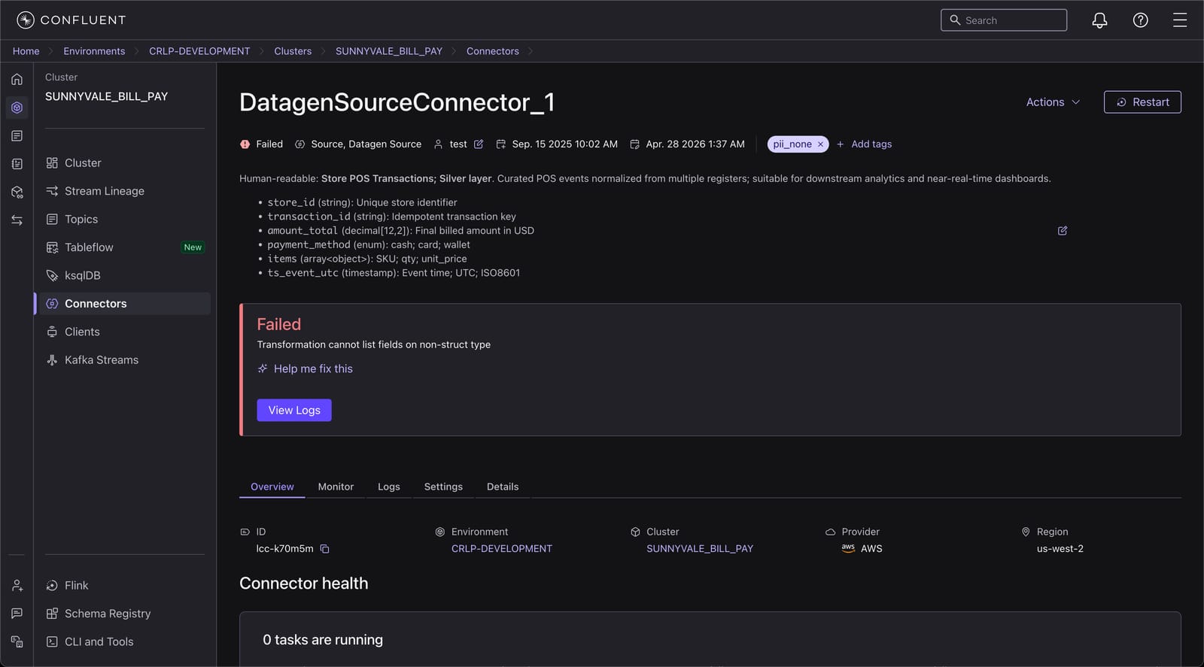Image resolution: width=1204 pixels, height=667 pixels.
Task: Click the home icon in left rail
Action: [x=17, y=79]
